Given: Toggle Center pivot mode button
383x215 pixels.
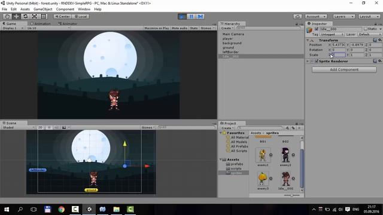Looking at the screenshot, I should (x=62, y=16).
